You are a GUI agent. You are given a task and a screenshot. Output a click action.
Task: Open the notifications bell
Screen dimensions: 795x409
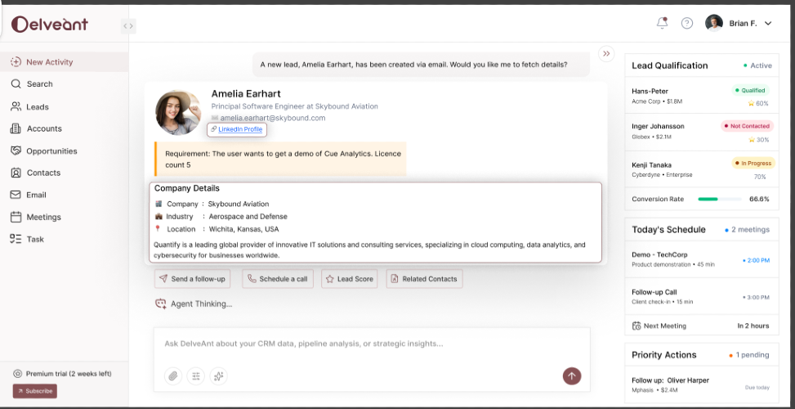tap(662, 23)
